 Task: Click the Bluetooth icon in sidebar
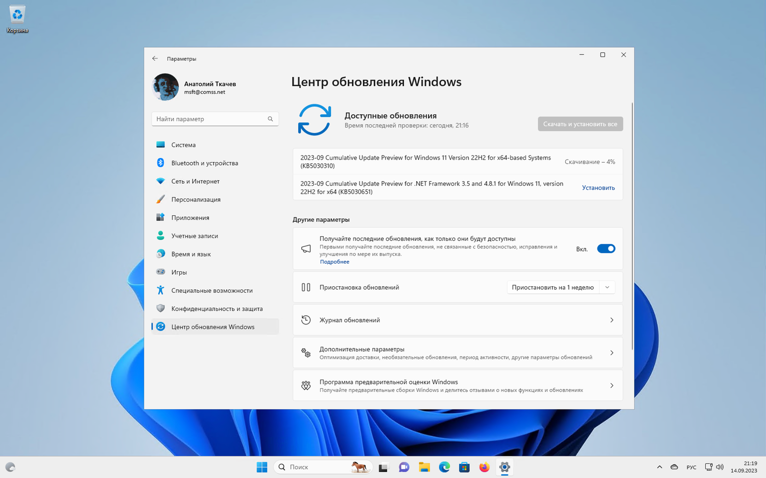[x=160, y=163]
